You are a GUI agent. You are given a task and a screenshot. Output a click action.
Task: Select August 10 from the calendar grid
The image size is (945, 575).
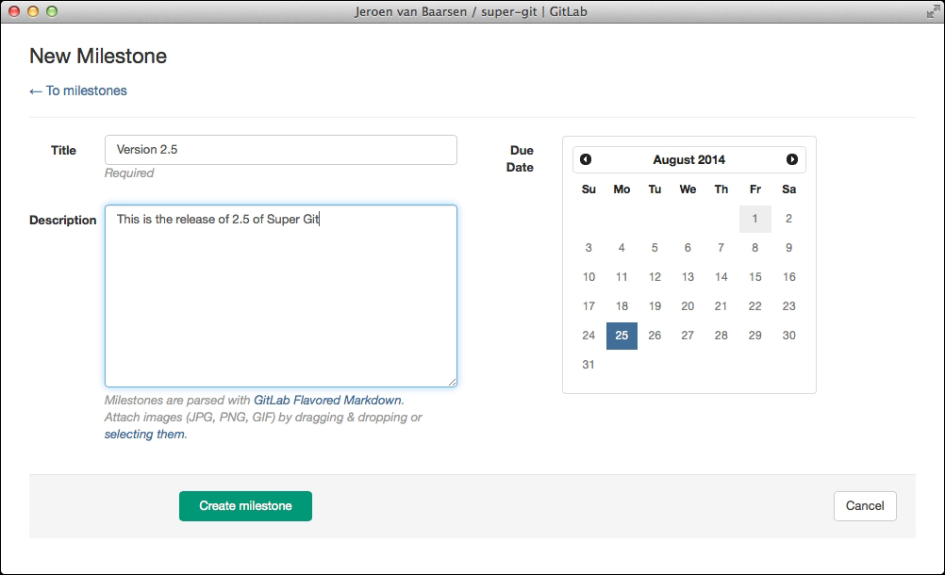pyautogui.click(x=589, y=277)
